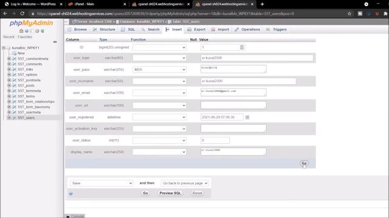Image resolution: width=389 pixels, height=218 pixels.
Task: Select SST_usermeta table in tree
Action: [x=29, y=112]
